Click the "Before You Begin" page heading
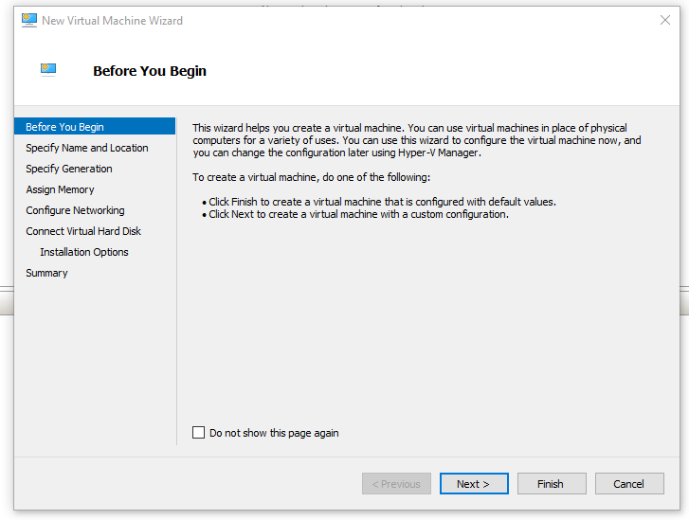Image resolution: width=689 pixels, height=520 pixels. (x=150, y=71)
